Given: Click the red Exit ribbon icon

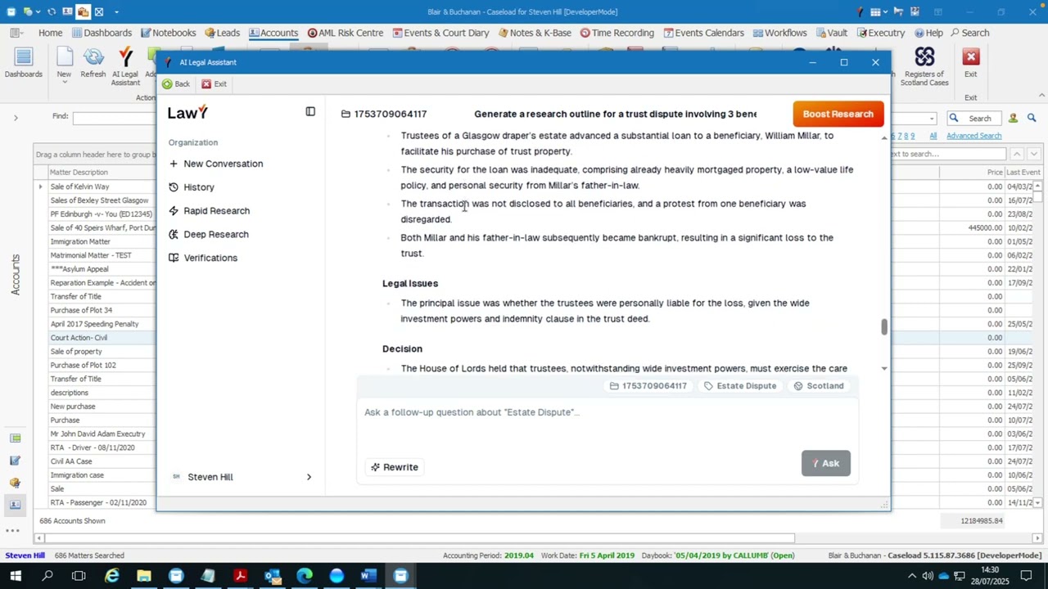Looking at the screenshot, I should point(970,63).
